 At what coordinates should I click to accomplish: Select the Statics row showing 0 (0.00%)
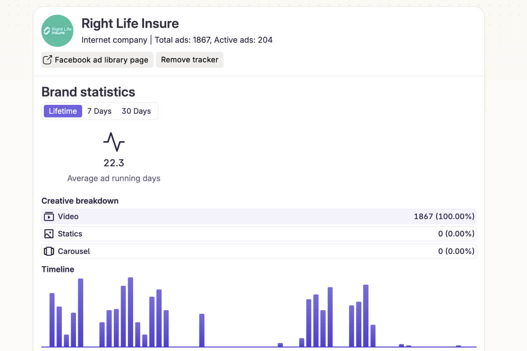(x=259, y=234)
